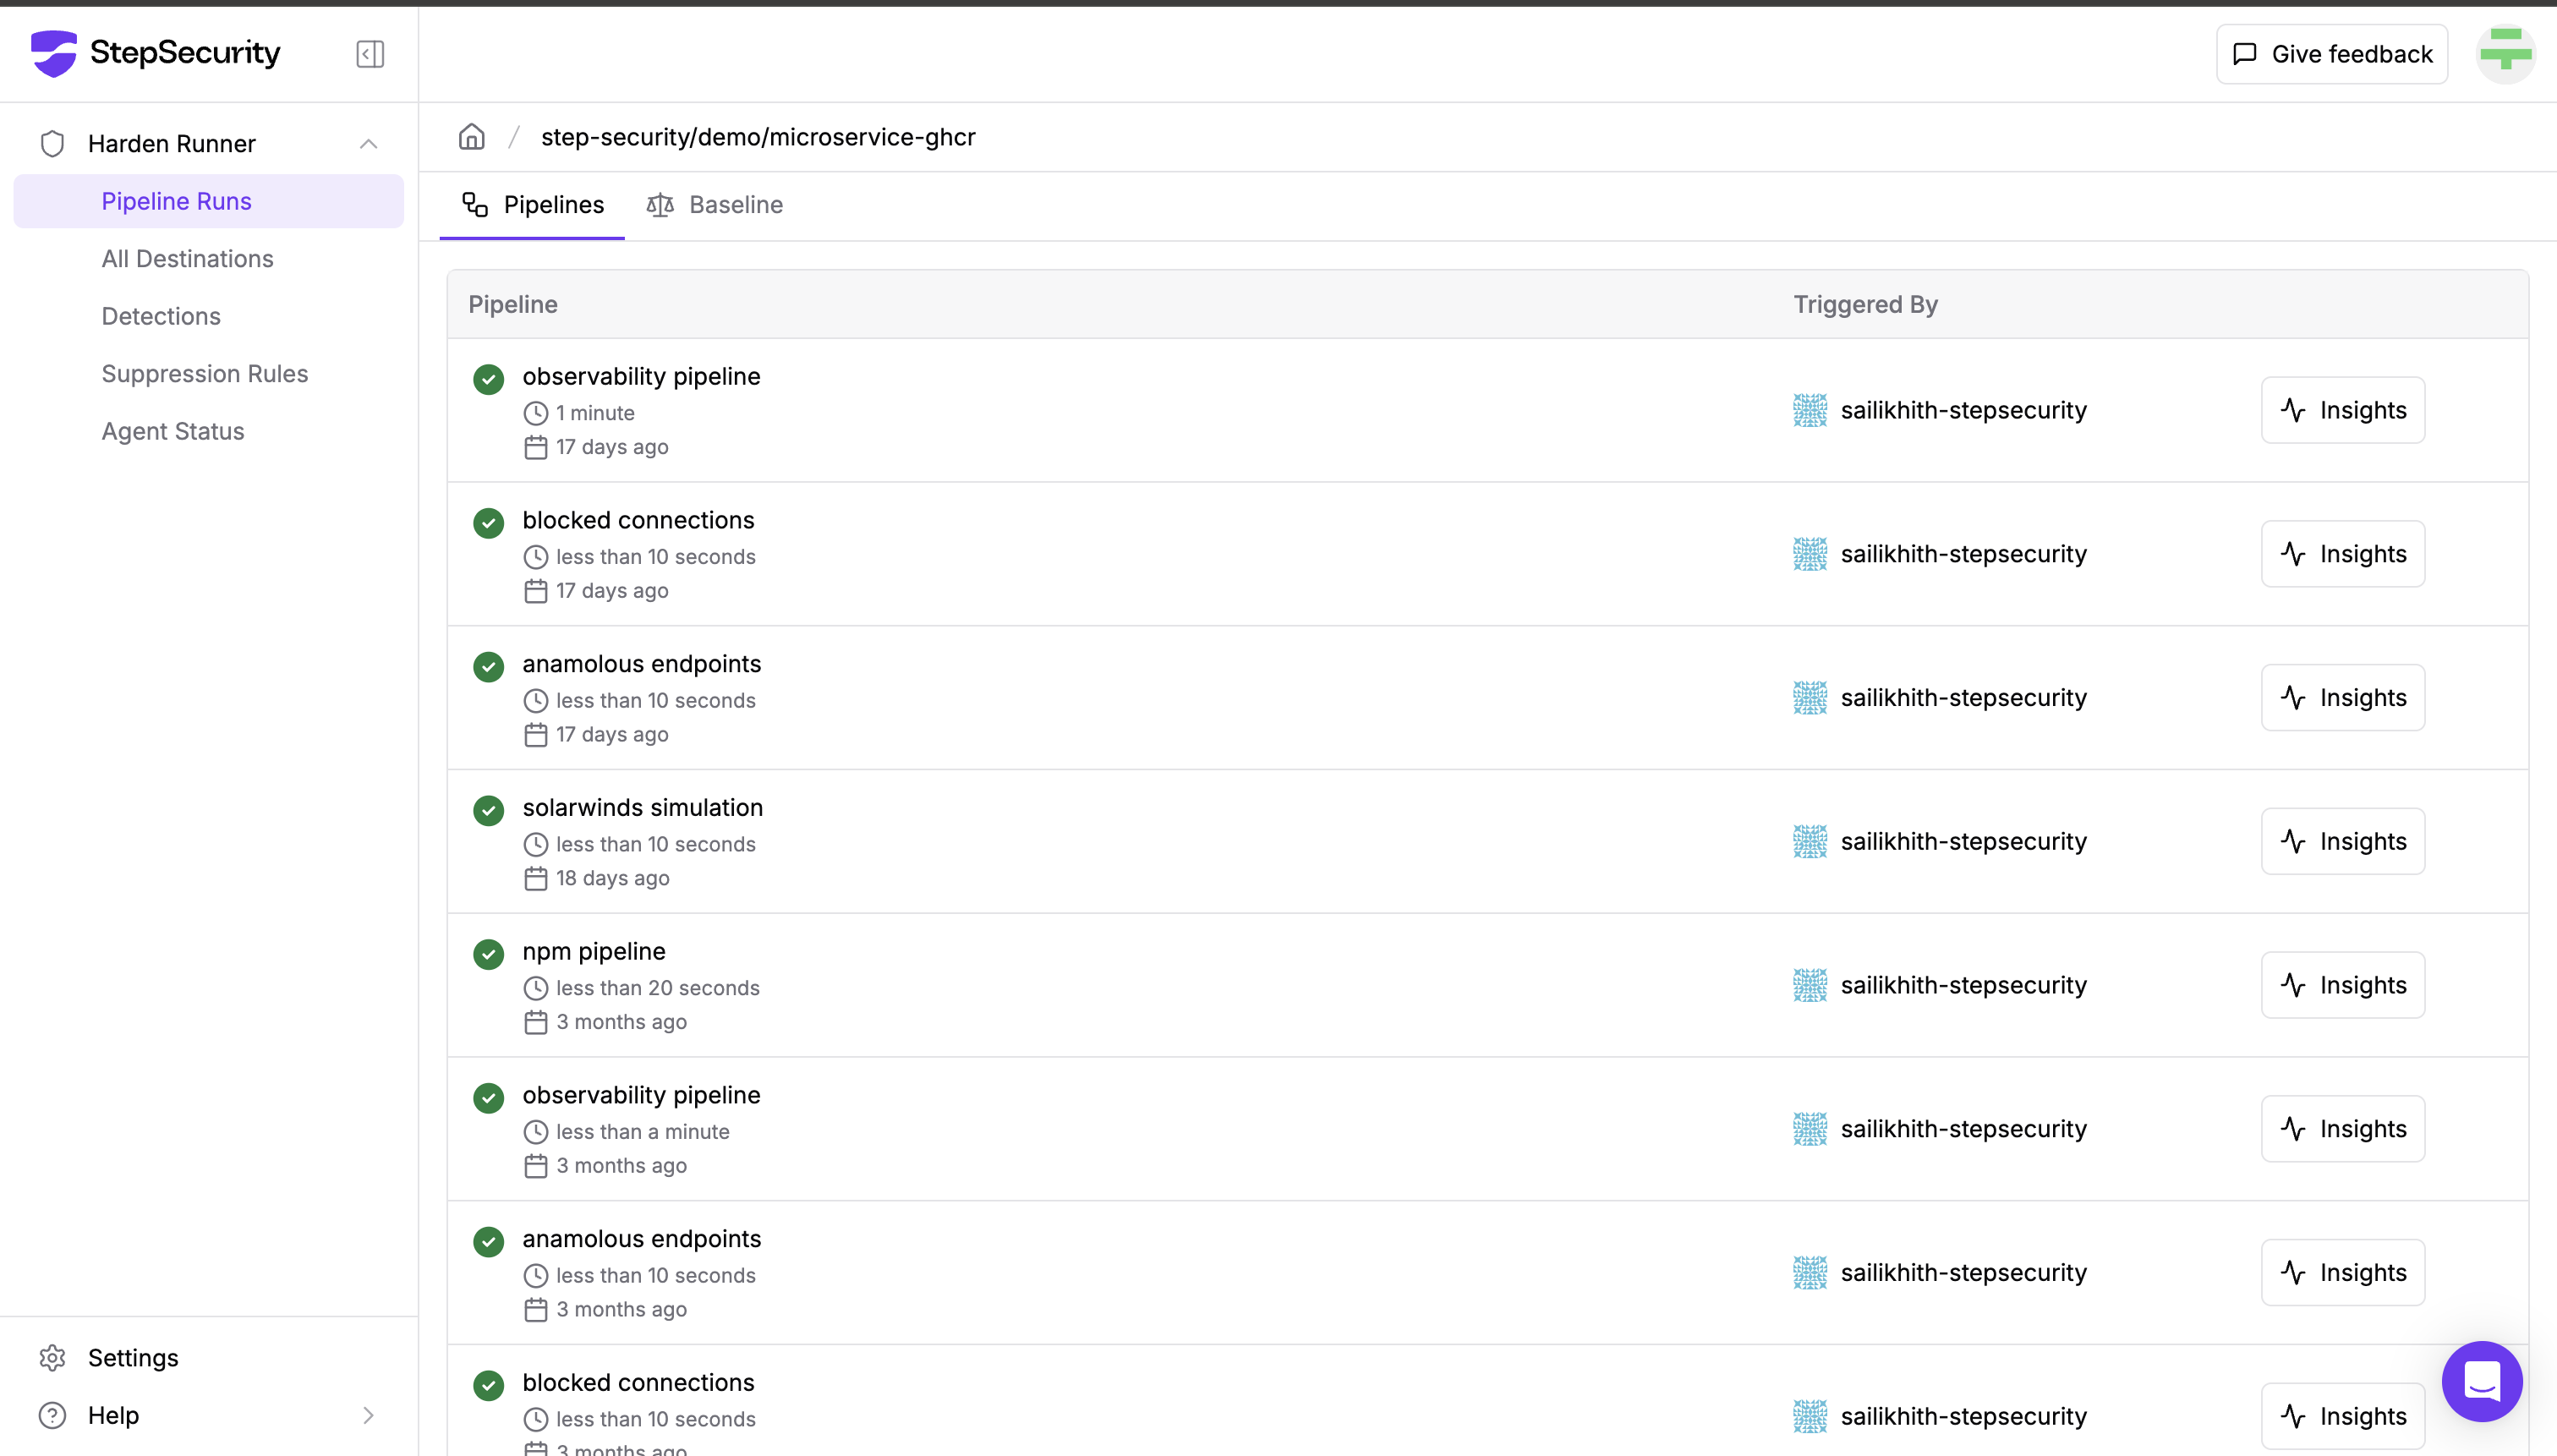This screenshot has width=2557, height=1456.
Task: Open the blocked connections 17 days ago run
Action: (638, 520)
